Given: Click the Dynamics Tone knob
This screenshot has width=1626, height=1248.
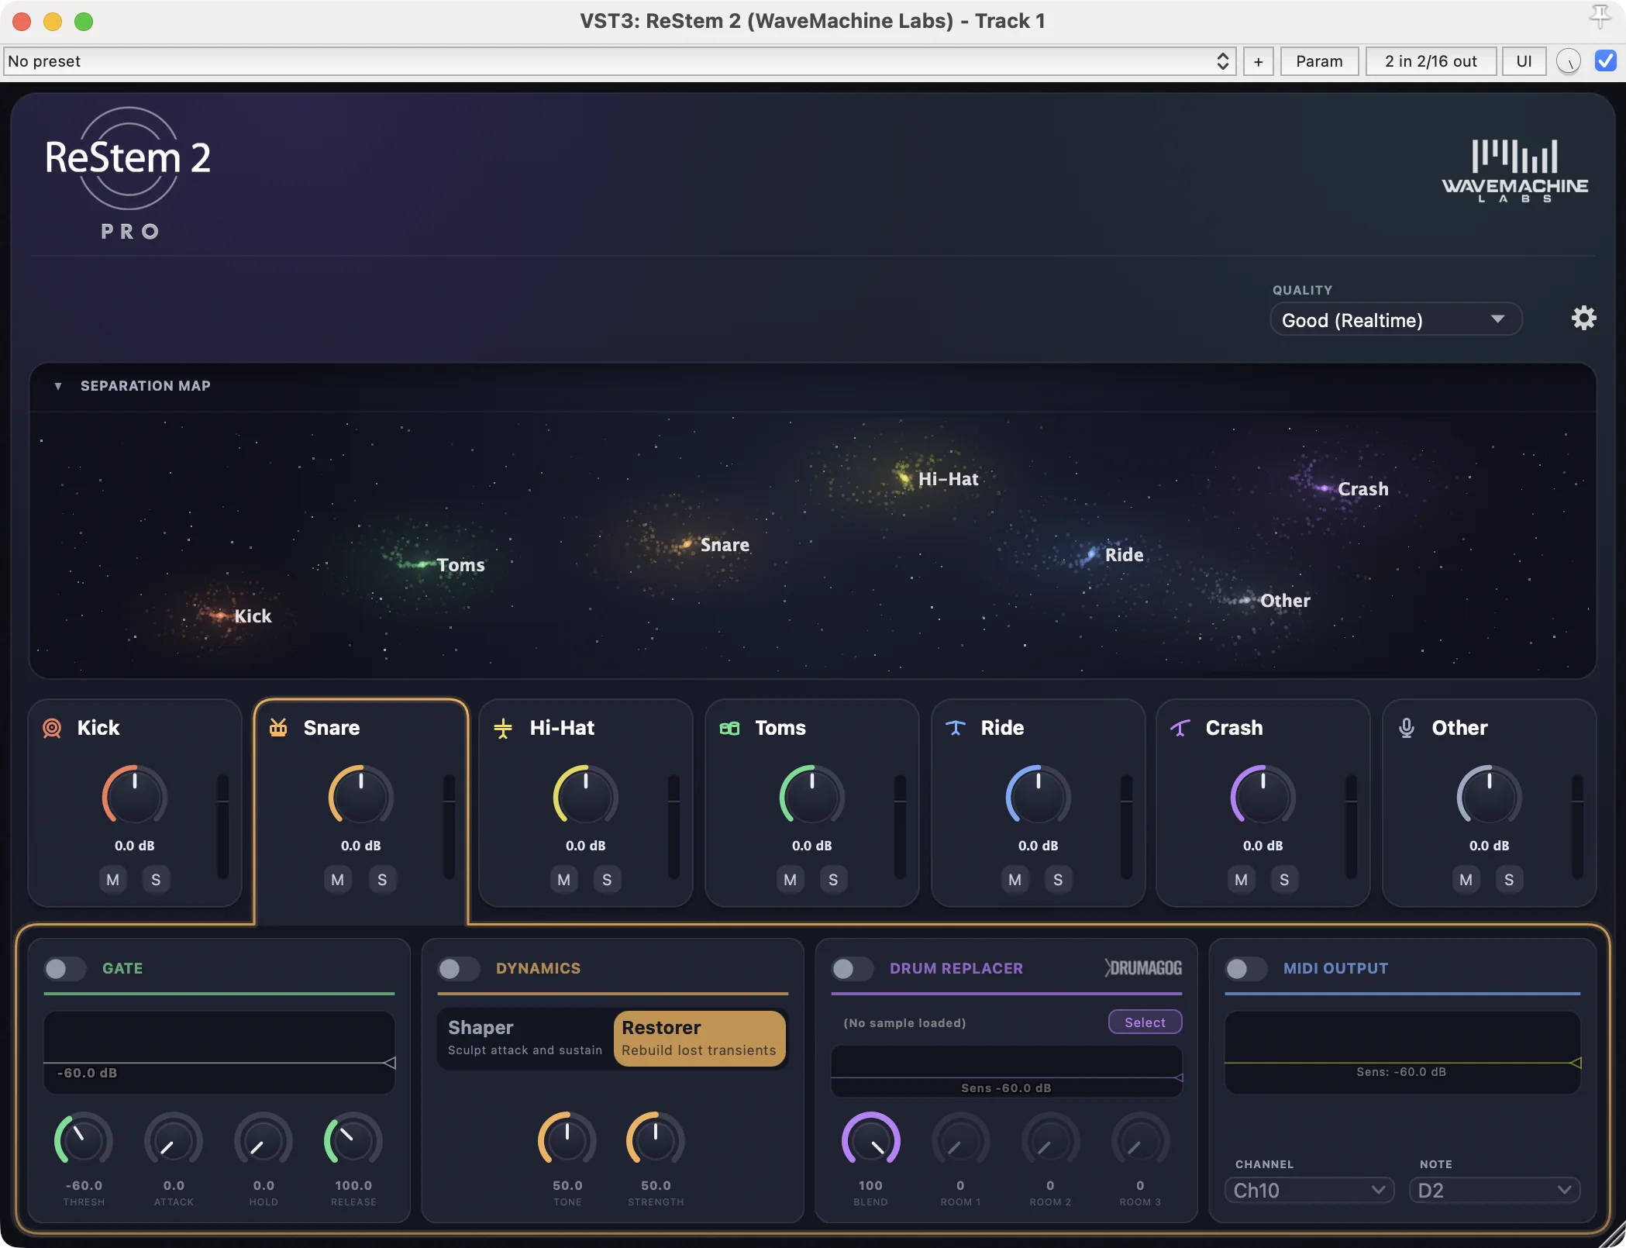Looking at the screenshot, I should tap(567, 1139).
